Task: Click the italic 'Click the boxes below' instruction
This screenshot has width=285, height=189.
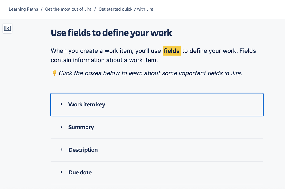Action: pos(150,73)
